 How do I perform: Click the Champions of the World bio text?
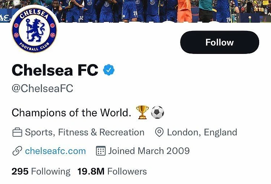71,112
